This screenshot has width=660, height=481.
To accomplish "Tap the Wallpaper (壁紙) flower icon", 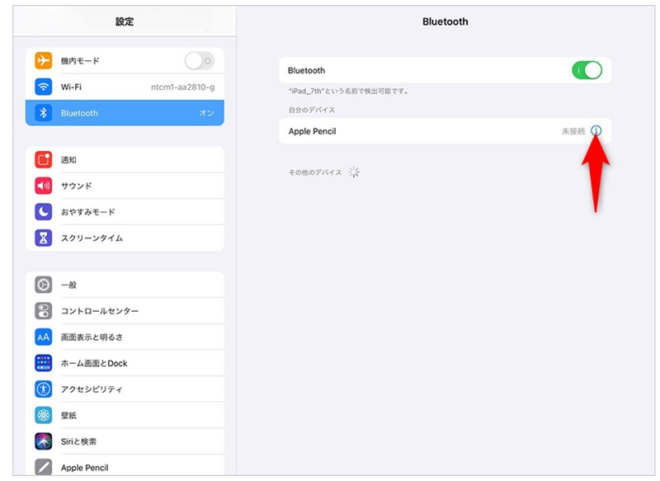I will pos(44,415).
